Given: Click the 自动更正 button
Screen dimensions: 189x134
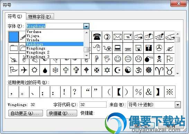Looking at the screenshot, I should 26,113.
